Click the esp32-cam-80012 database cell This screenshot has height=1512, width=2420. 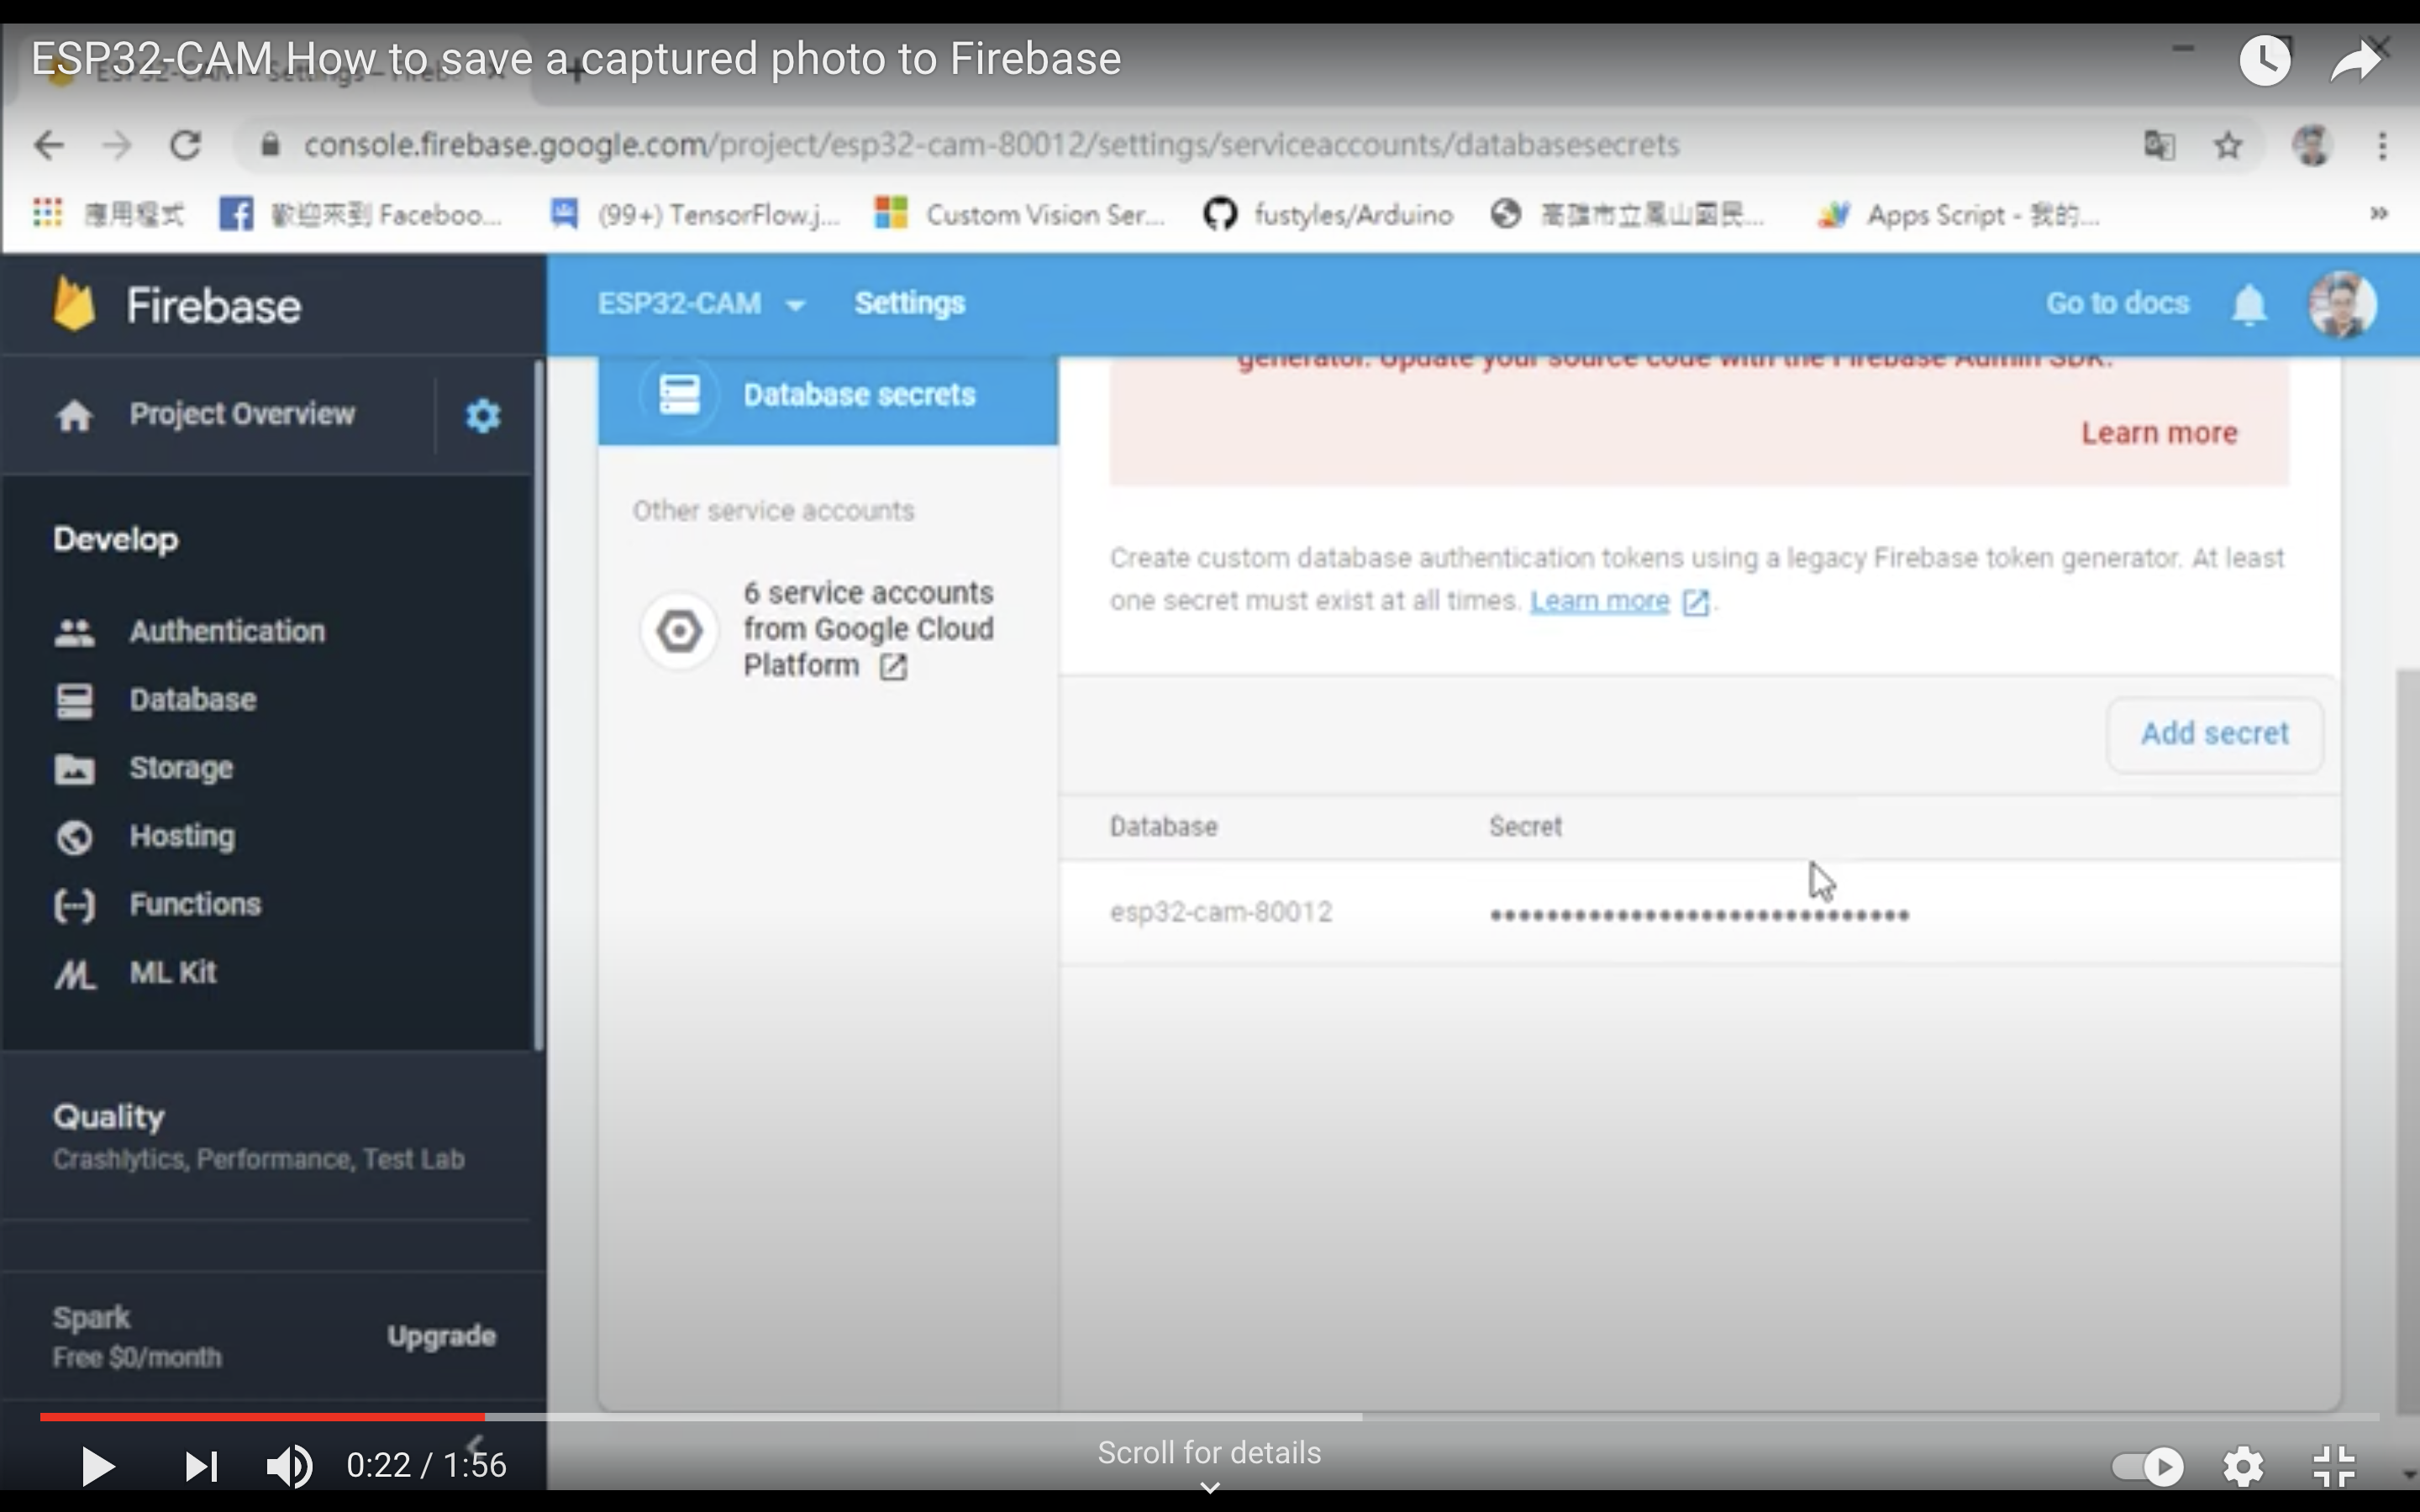point(1221,912)
